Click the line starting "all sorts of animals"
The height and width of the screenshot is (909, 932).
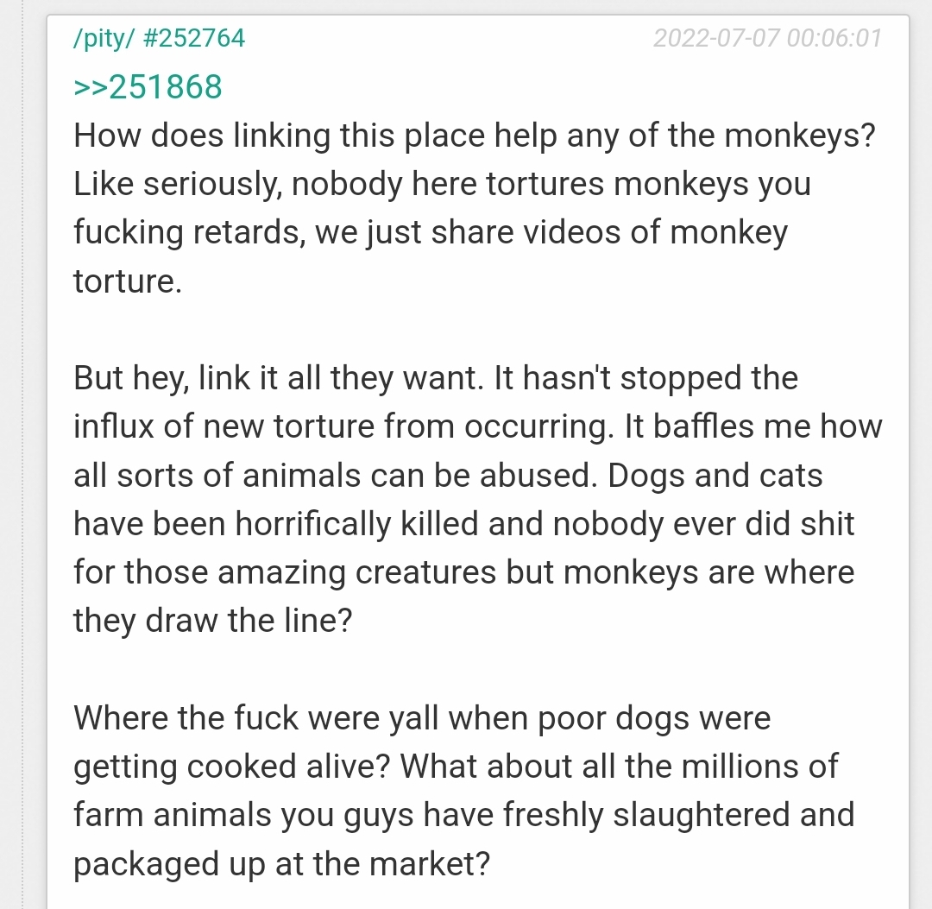pos(448,476)
